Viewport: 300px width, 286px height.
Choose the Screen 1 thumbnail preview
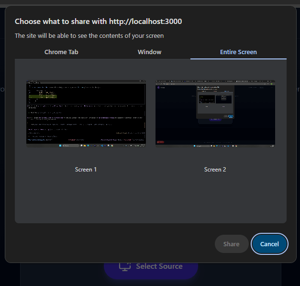[86, 114]
